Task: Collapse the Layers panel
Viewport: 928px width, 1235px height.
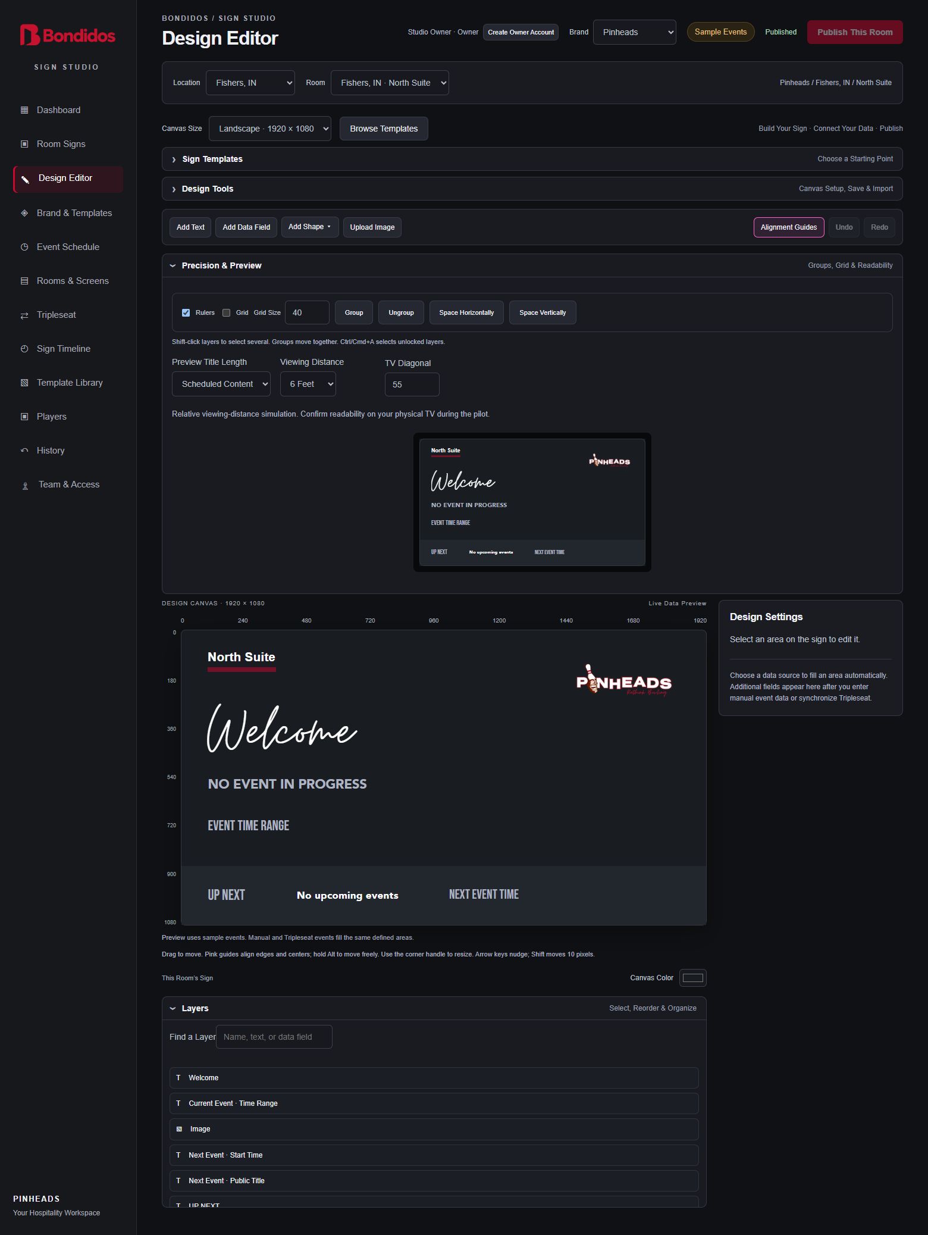Action: (434, 1008)
